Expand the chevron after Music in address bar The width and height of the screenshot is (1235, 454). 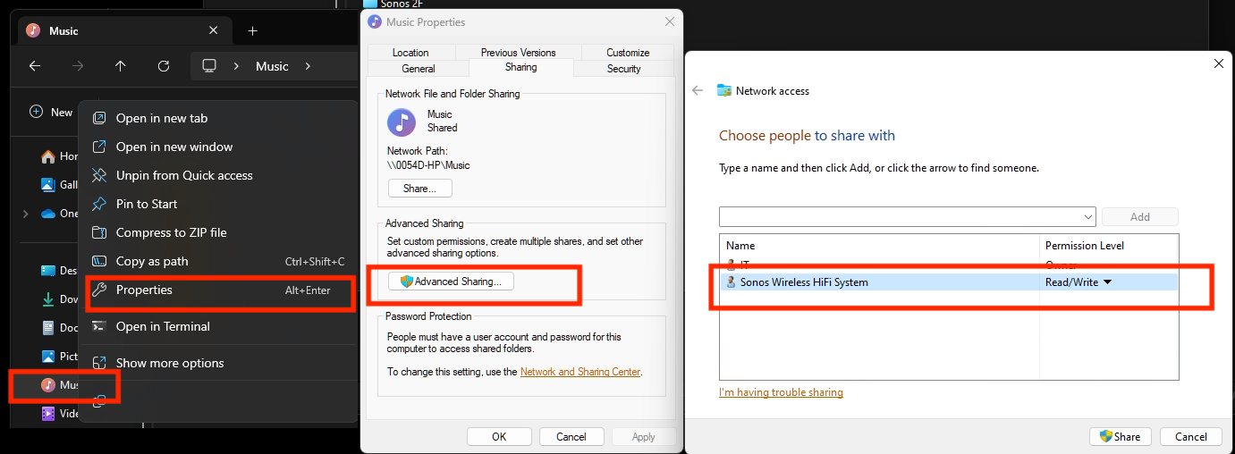point(308,66)
